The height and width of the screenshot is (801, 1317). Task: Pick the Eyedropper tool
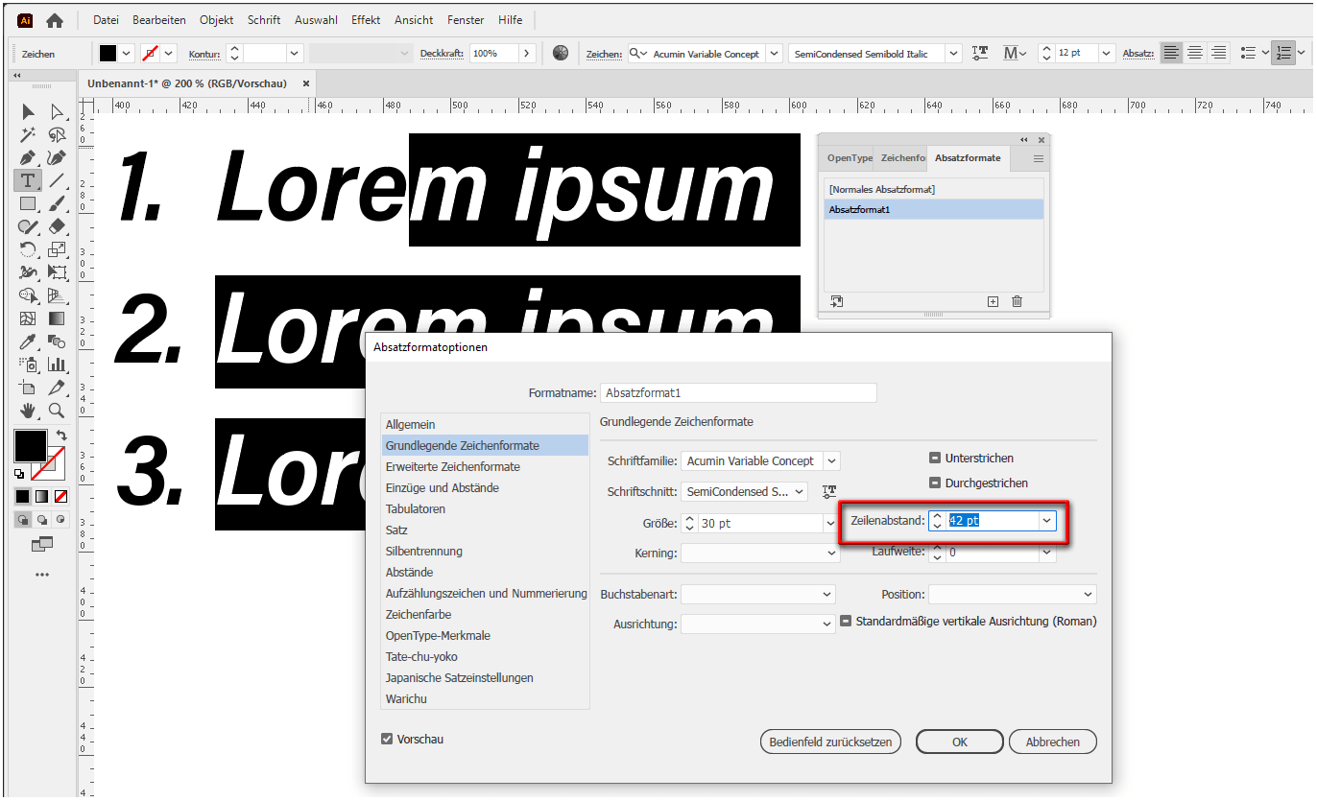coord(28,341)
